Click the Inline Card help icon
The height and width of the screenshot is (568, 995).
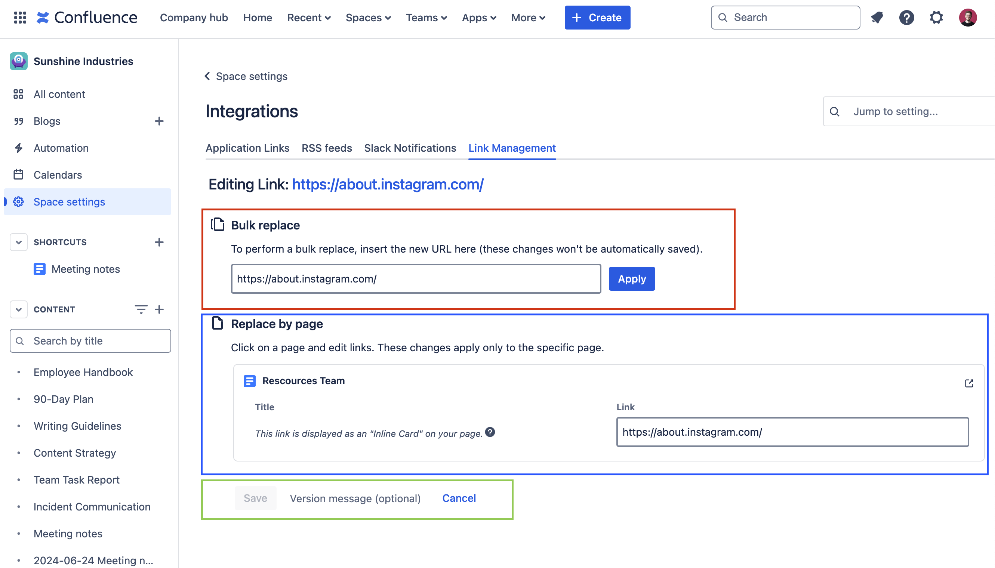click(490, 432)
